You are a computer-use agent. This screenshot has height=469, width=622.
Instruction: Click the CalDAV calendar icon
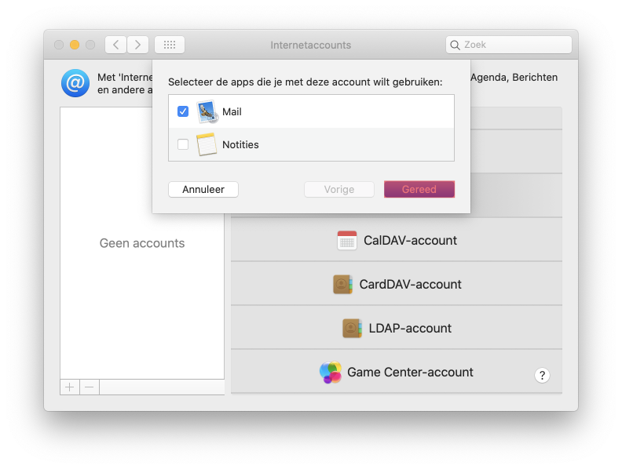(x=346, y=241)
